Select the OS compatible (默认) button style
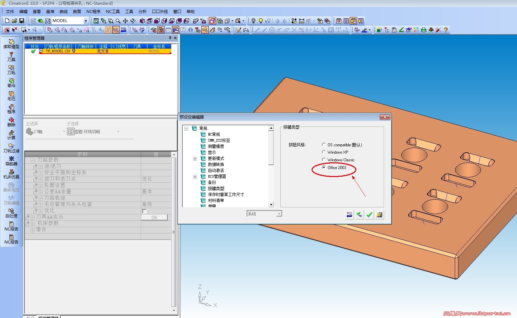517x318 pixels. (x=324, y=145)
